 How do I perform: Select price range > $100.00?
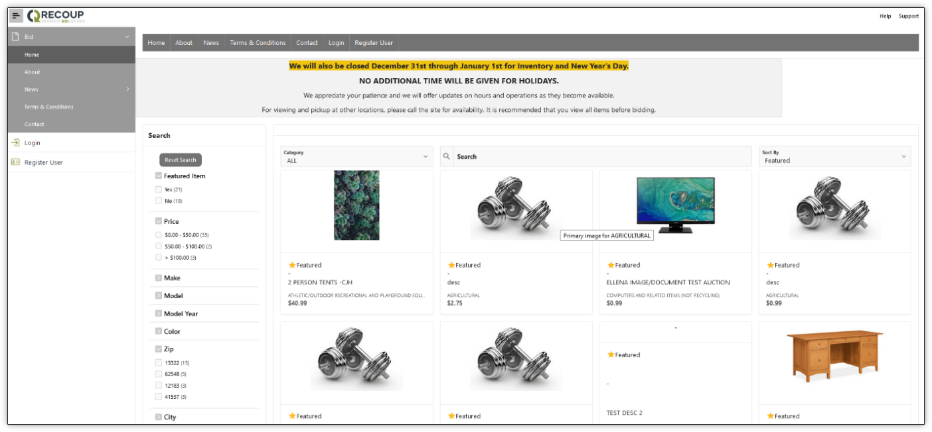159,258
